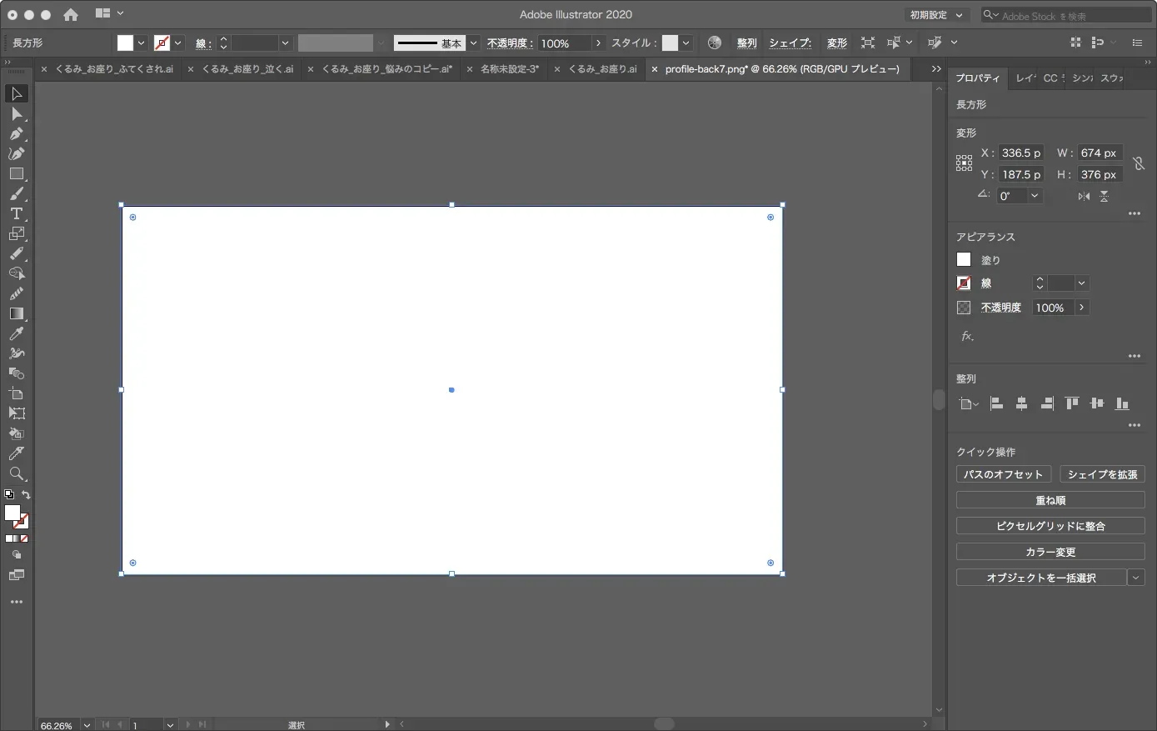Image resolution: width=1157 pixels, height=731 pixels.
Task: Select the Zoom magnifier tool
Action: 16,473
